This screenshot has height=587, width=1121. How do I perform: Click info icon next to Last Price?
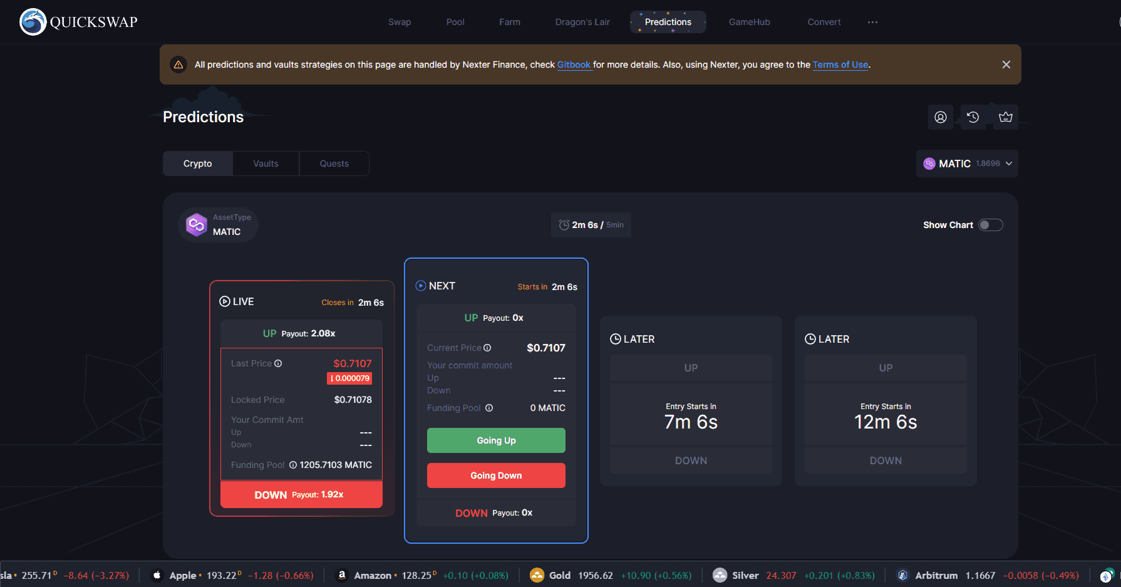(x=278, y=363)
